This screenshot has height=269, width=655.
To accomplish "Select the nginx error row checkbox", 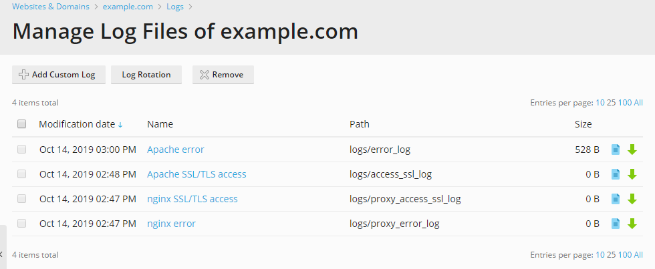I will click(22, 224).
